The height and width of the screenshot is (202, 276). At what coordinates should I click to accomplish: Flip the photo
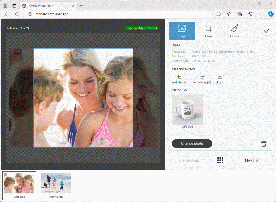219,79
